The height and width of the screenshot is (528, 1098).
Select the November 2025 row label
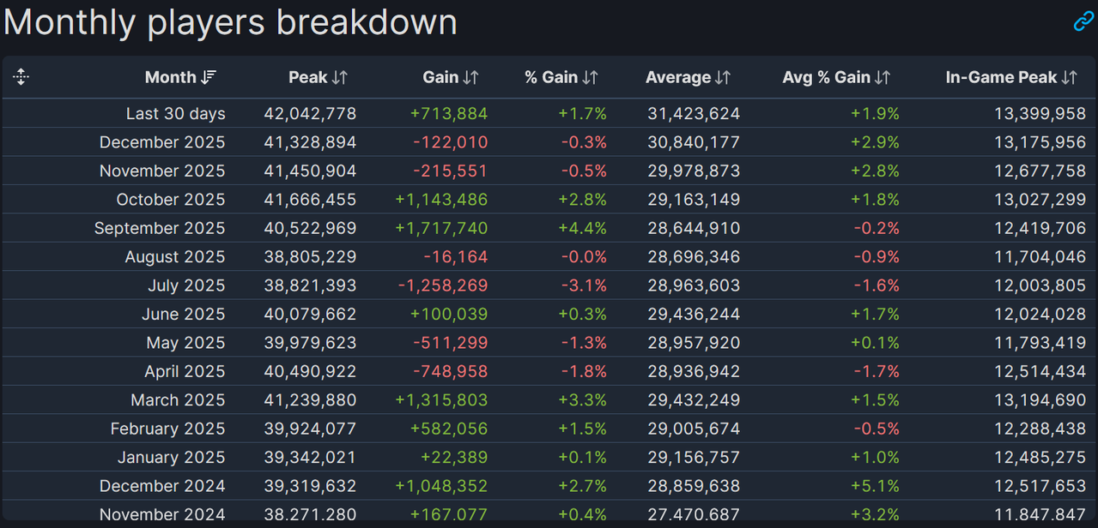[162, 171]
